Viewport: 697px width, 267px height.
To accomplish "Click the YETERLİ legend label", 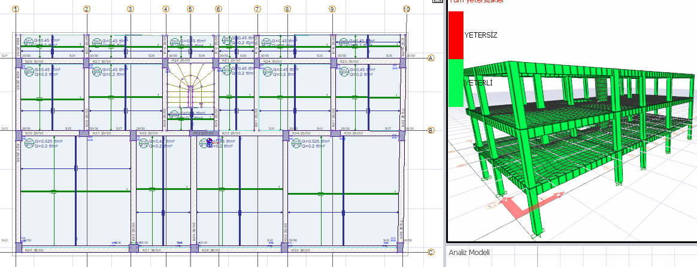I will [478, 83].
